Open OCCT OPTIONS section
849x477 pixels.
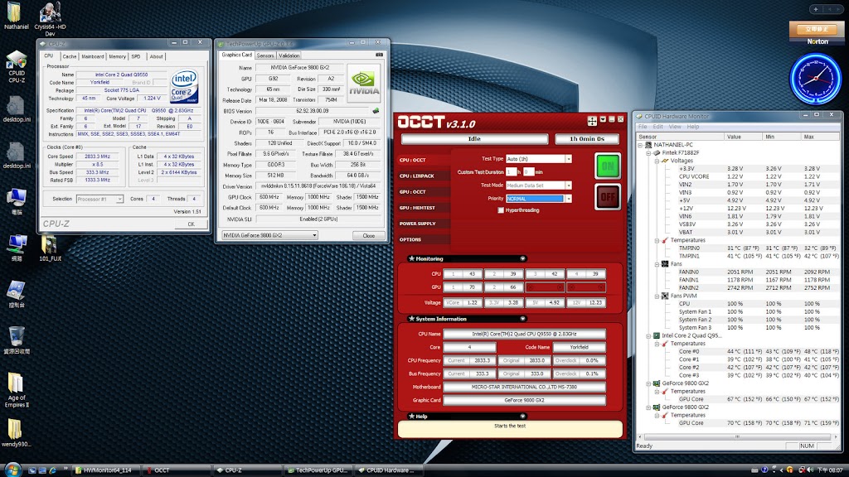point(424,239)
